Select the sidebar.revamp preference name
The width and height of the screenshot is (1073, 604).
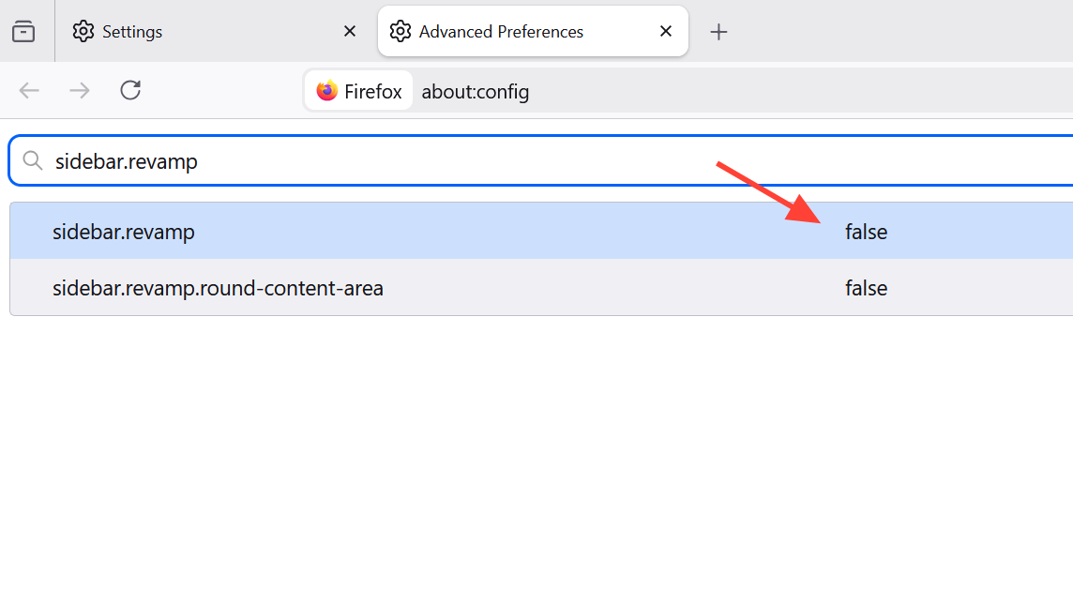point(124,232)
